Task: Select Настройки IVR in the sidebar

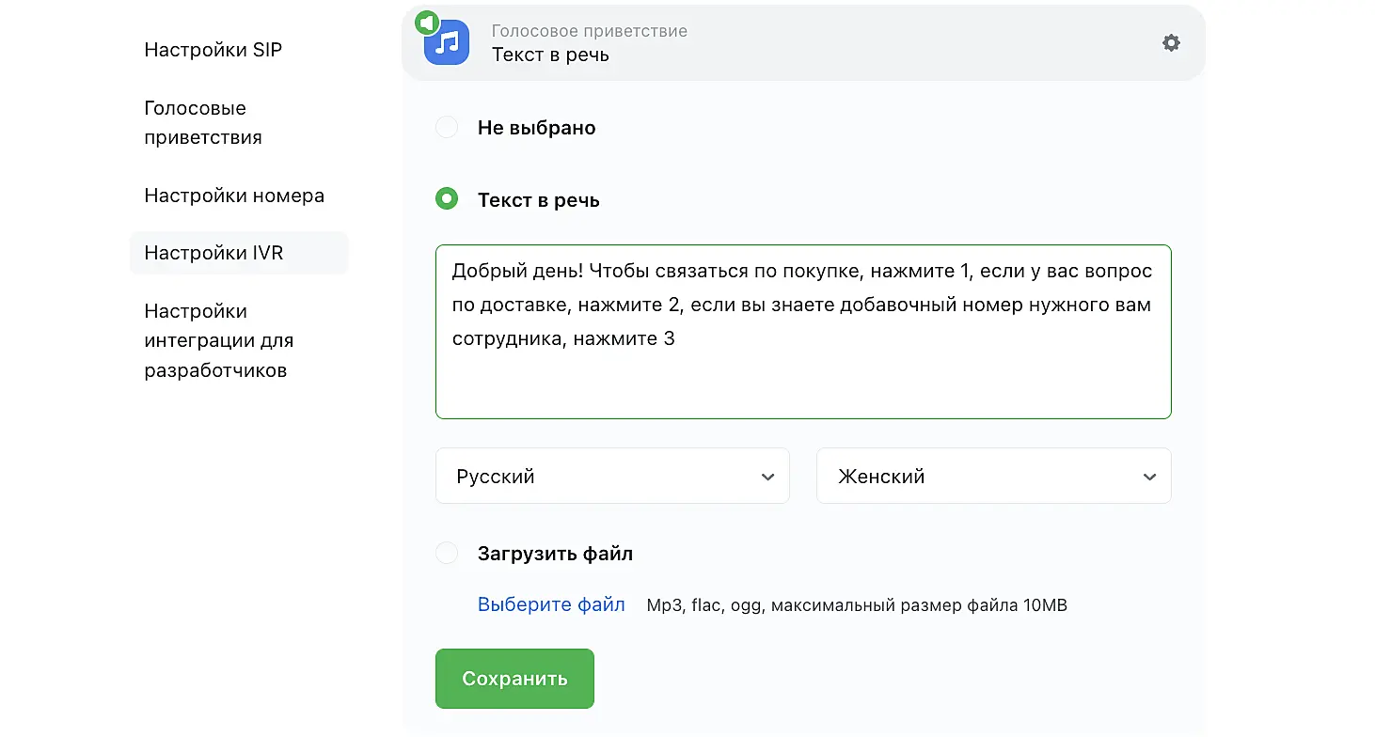Action: click(x=213, y=253)
